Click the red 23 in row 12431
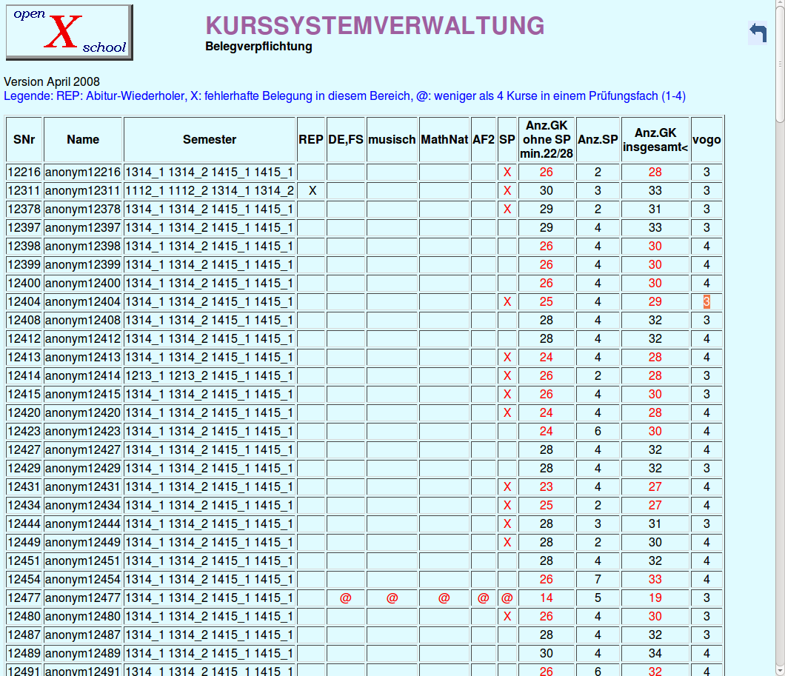This screenshot has height=676, width=785. pyautogui.click(x=547, y=487)
